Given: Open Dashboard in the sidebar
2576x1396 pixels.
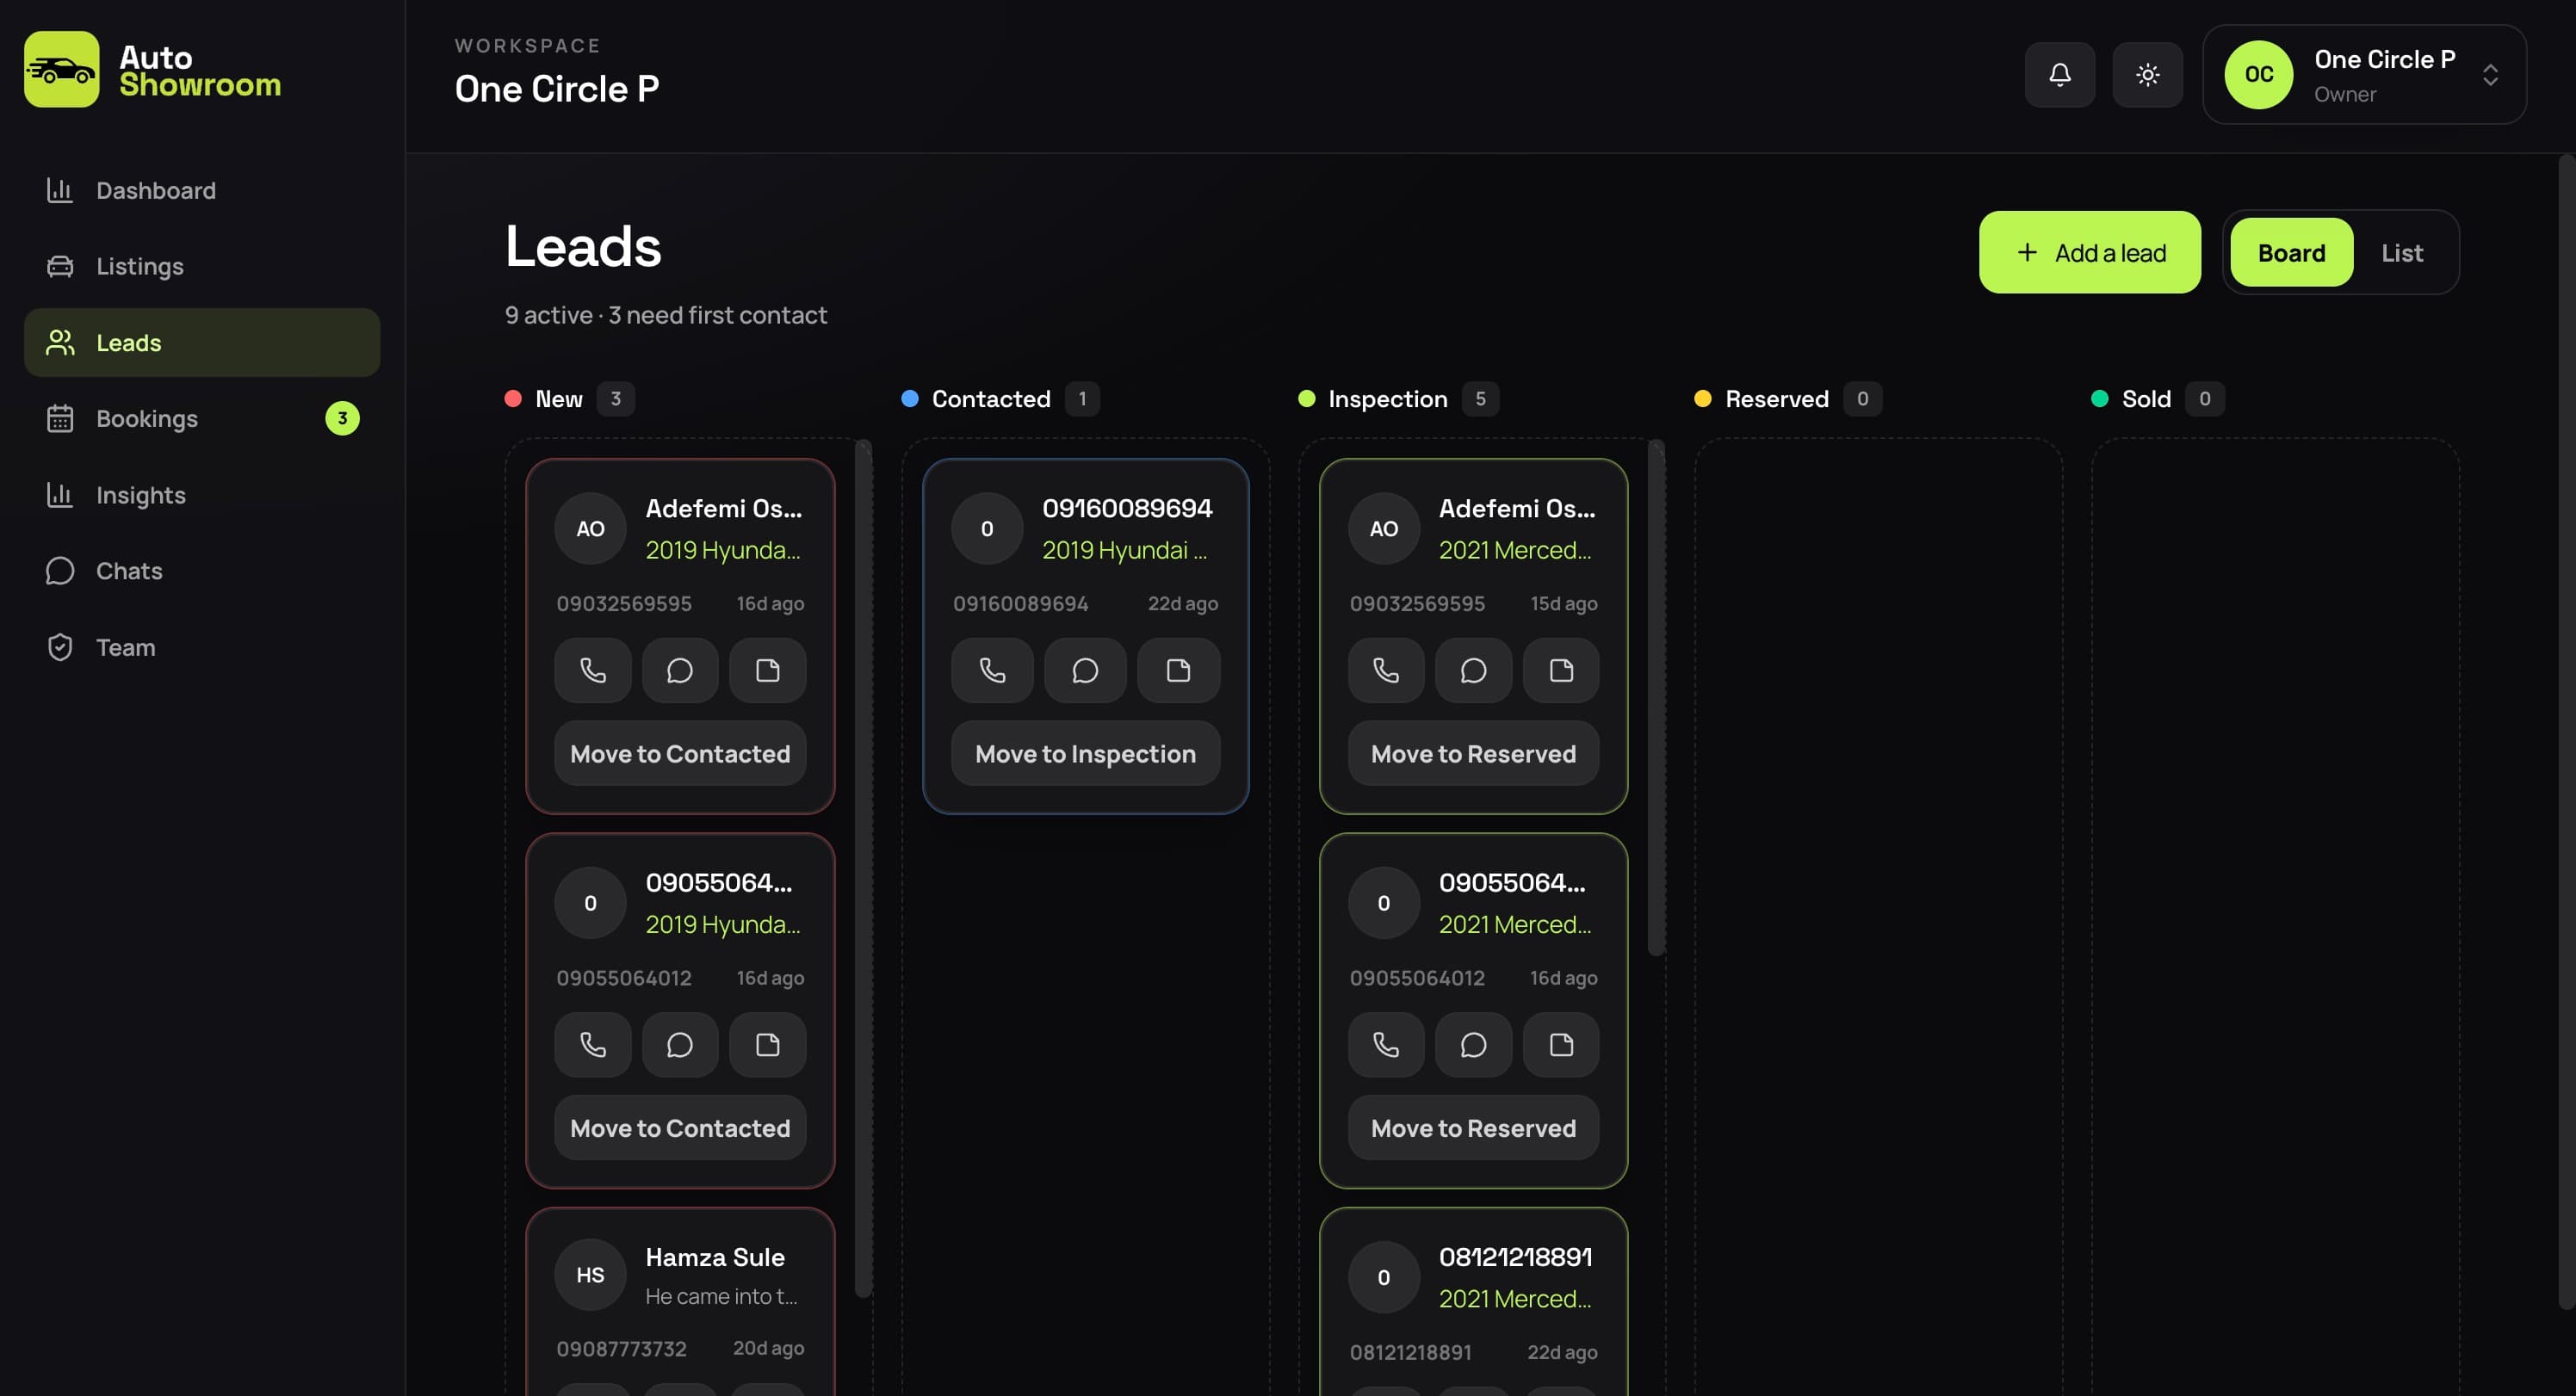Looking at the screenshot, I should tap(202, 190).
